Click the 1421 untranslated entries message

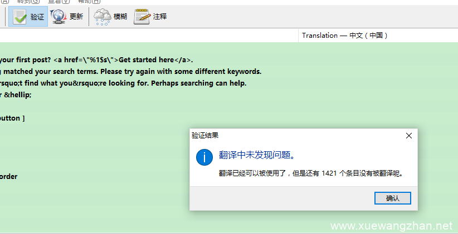click(310, 173)
